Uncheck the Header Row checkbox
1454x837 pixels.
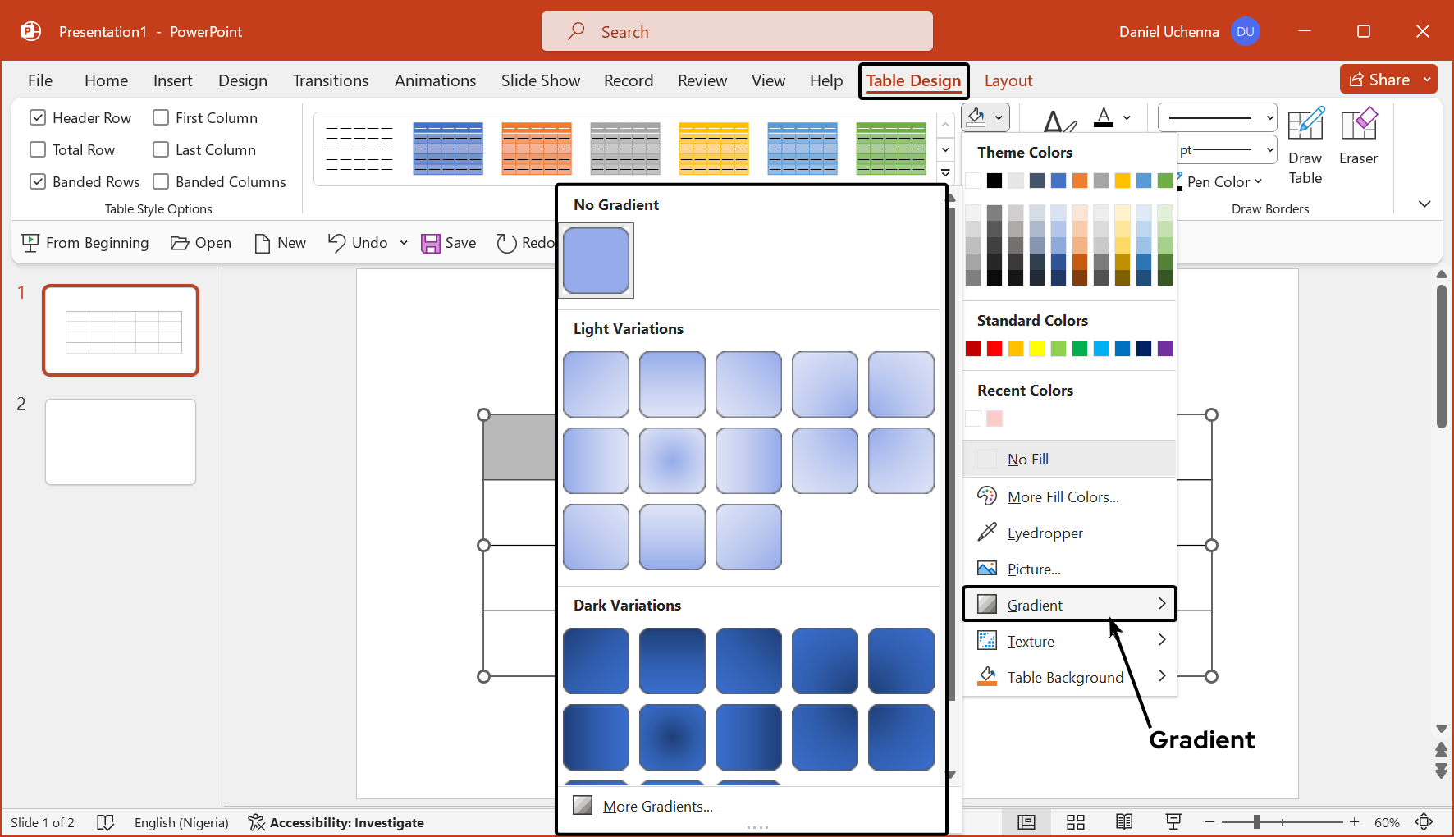coord(38,118)
